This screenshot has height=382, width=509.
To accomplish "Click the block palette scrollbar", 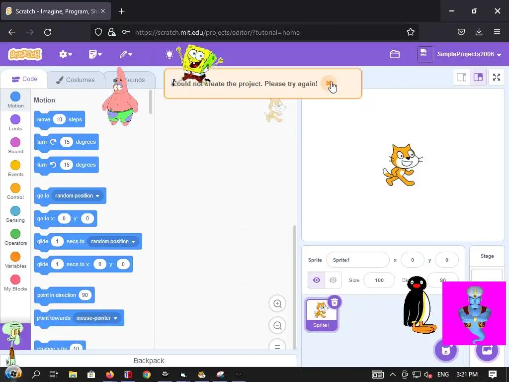I will [151, 102].
